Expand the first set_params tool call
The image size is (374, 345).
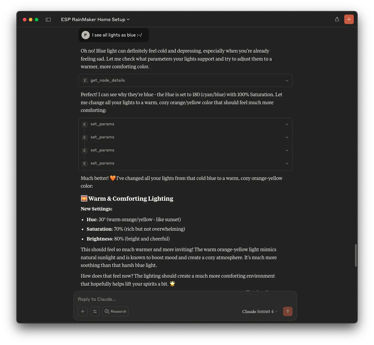click(287, 124)
